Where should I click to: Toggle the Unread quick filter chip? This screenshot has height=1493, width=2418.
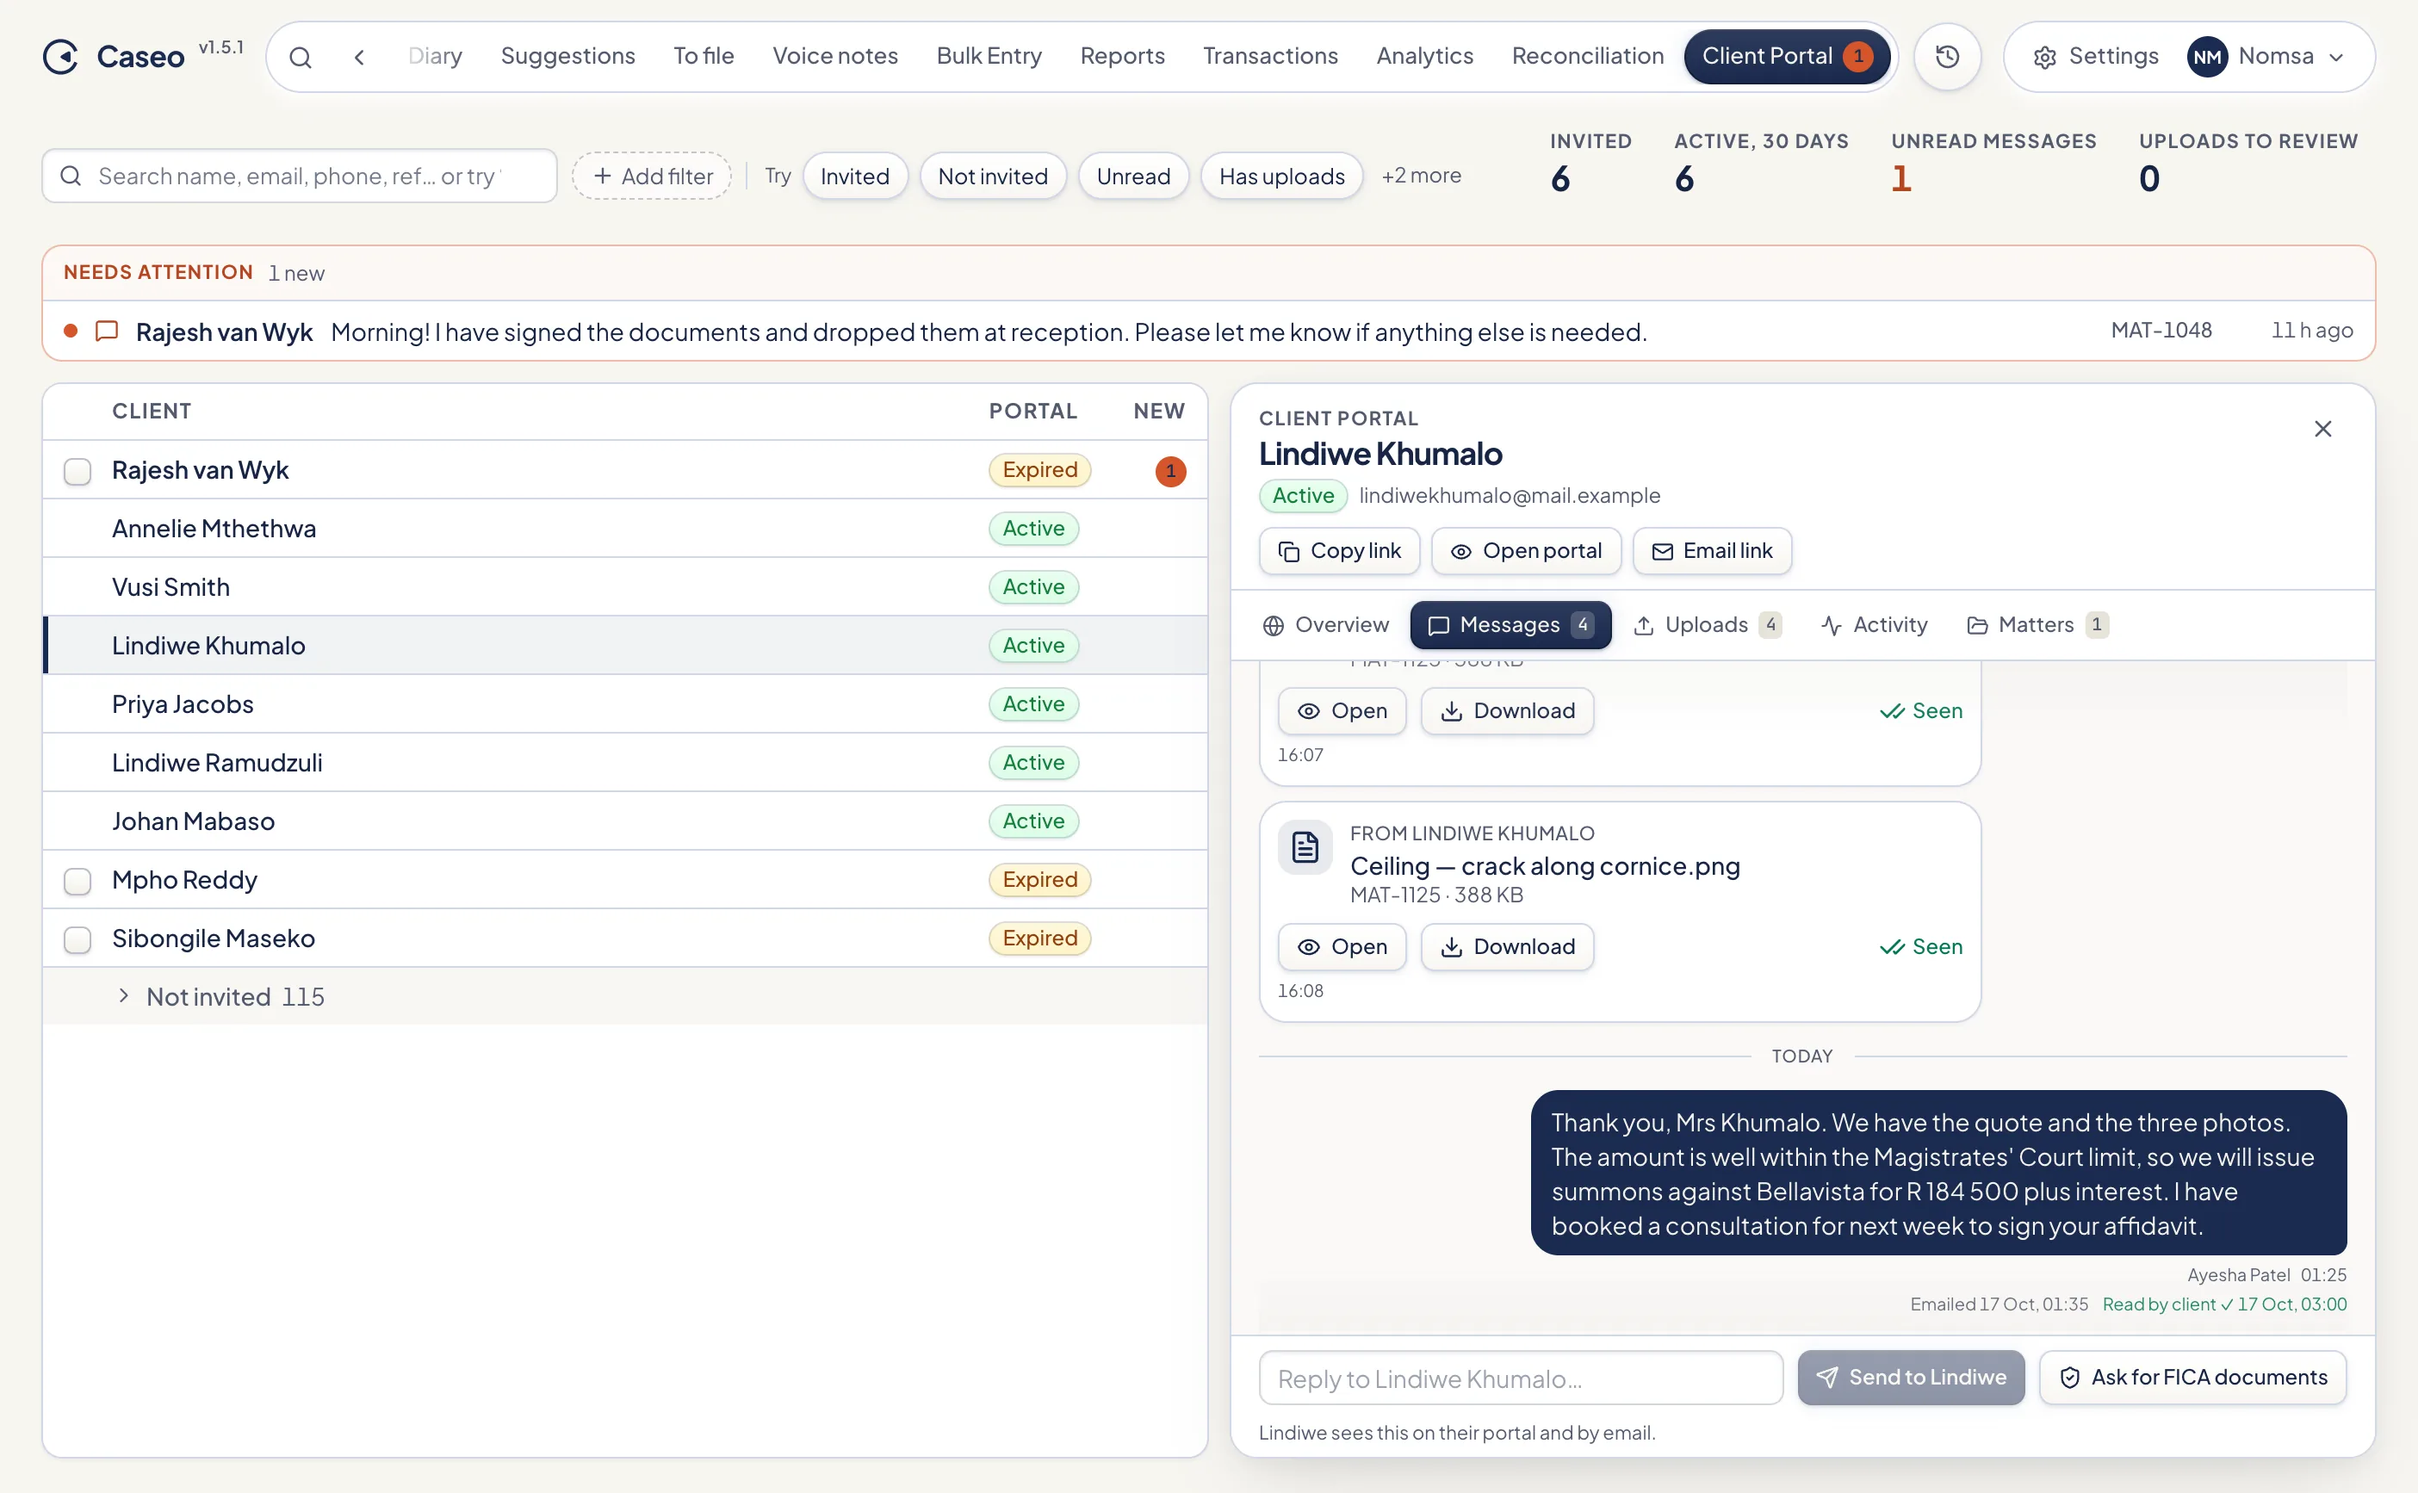click(x=1132, y=176)
